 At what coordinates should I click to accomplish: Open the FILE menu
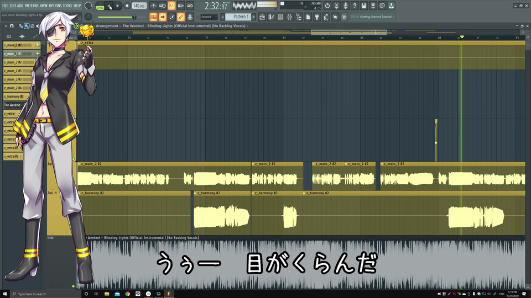pos(5,6)
